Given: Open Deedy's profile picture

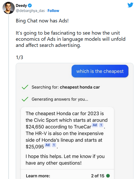Looking at the screenshot, I should coord(9,8).
